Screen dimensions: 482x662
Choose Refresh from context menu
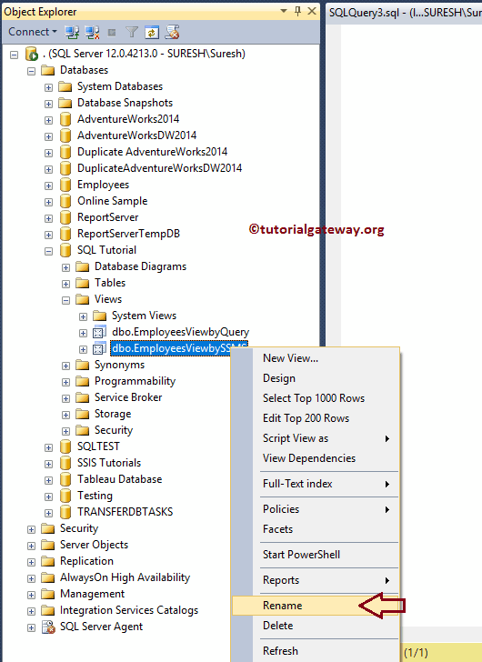[315, 651]
